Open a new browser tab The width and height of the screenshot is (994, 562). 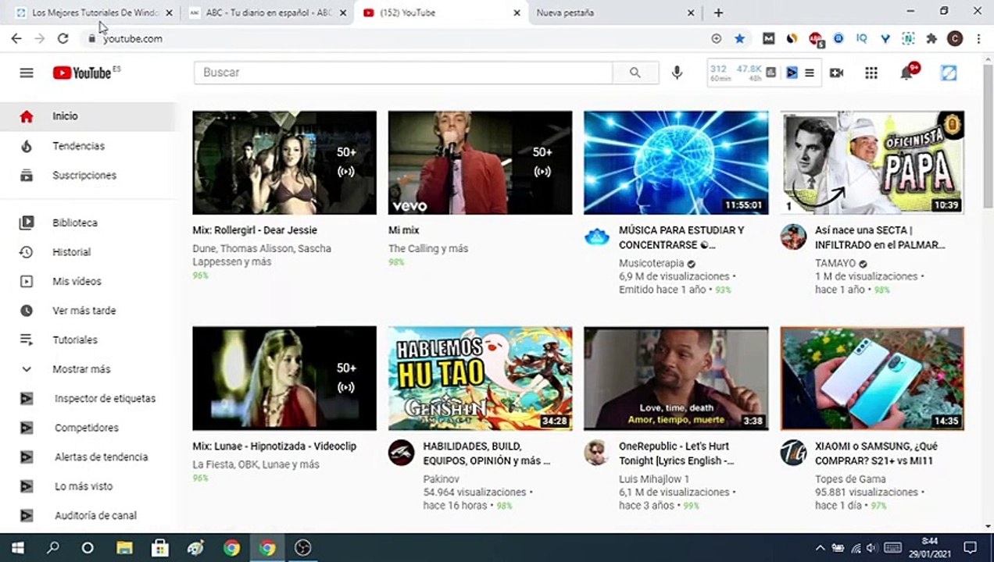point(718,12)
